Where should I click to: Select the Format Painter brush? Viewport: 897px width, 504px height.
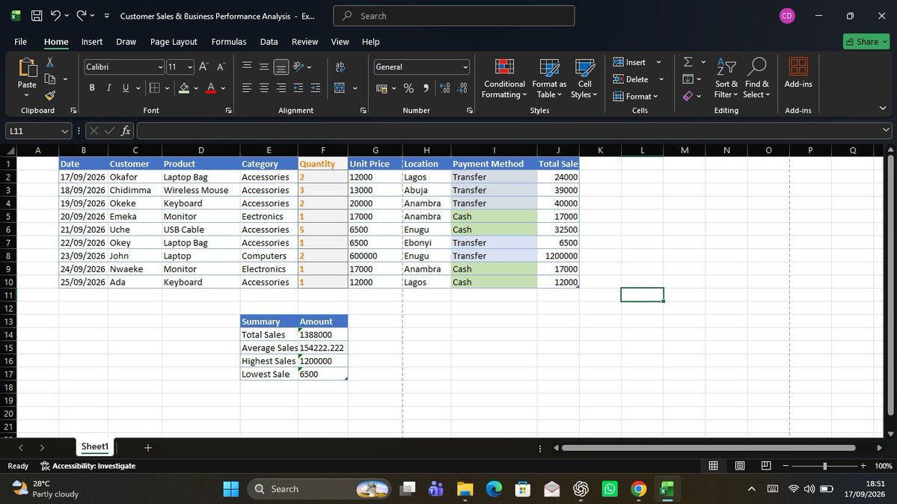click(50, 96)
